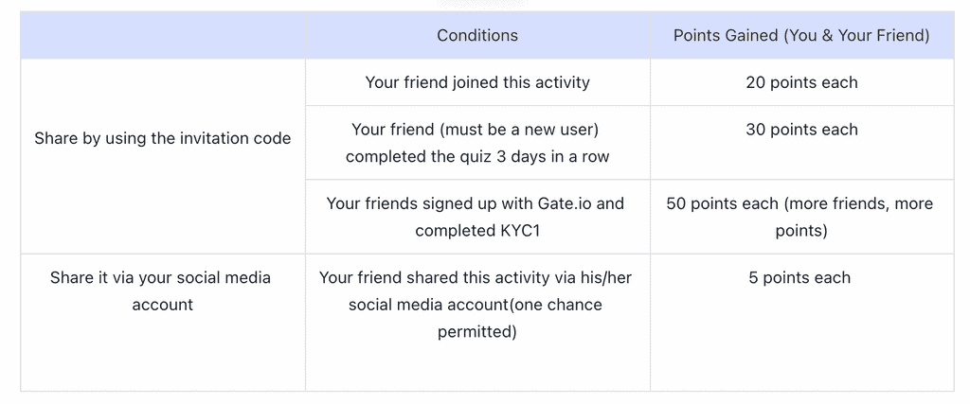Click the "50 points each (more friends, more" line
This screenshot has height=404, width=970.
(801, 203)
